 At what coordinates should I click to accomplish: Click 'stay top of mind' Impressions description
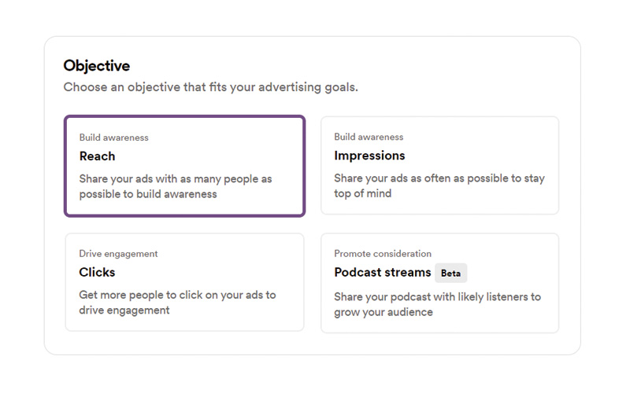(439, 186)
